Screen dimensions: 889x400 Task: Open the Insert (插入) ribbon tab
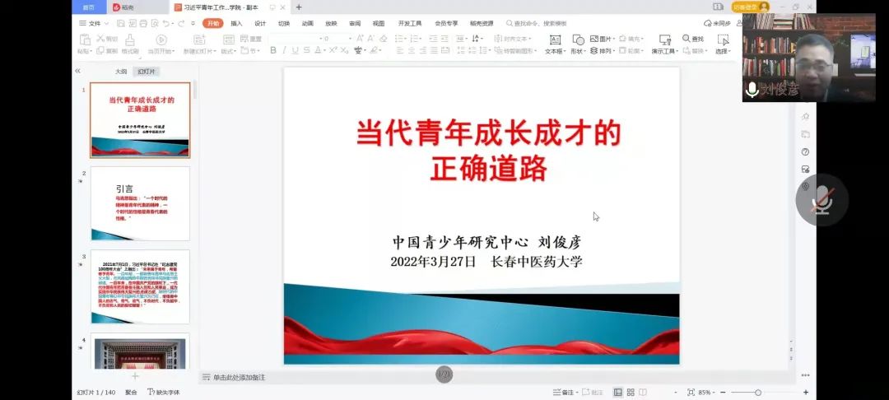tap(236, 24)
